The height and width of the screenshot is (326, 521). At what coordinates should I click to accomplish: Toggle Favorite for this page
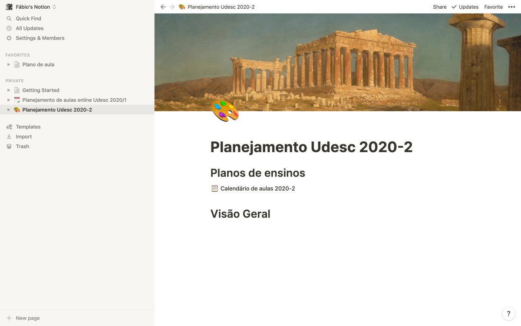point(493,7)
